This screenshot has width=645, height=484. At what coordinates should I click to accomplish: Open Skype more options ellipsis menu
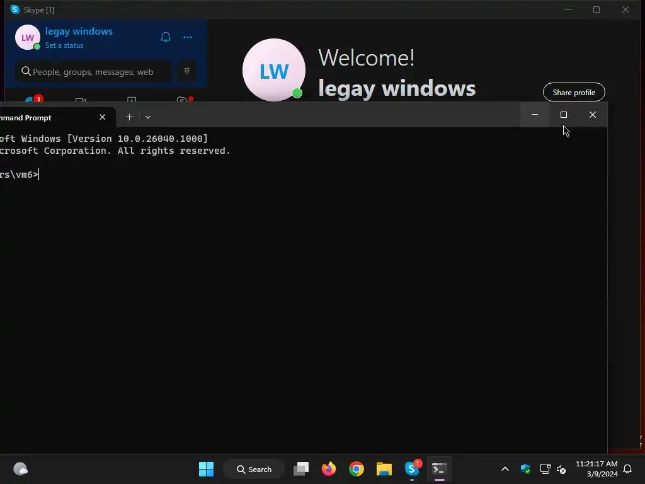(x=188, y=37)
